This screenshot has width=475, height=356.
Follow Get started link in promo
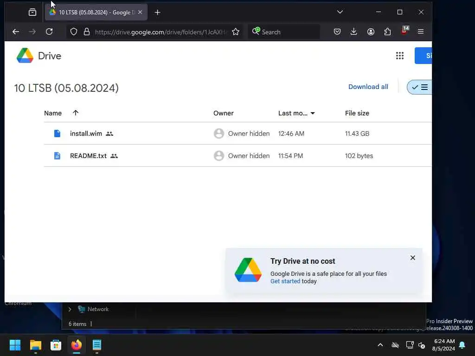coord(285,281)
